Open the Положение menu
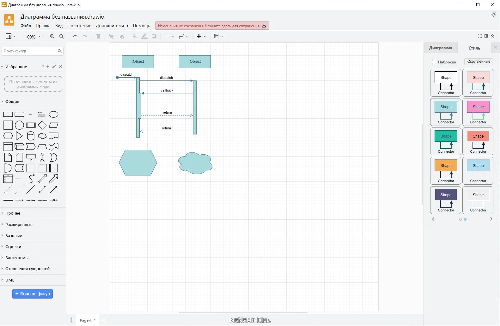This screenshot has height=326, width=500. (79, 26)
